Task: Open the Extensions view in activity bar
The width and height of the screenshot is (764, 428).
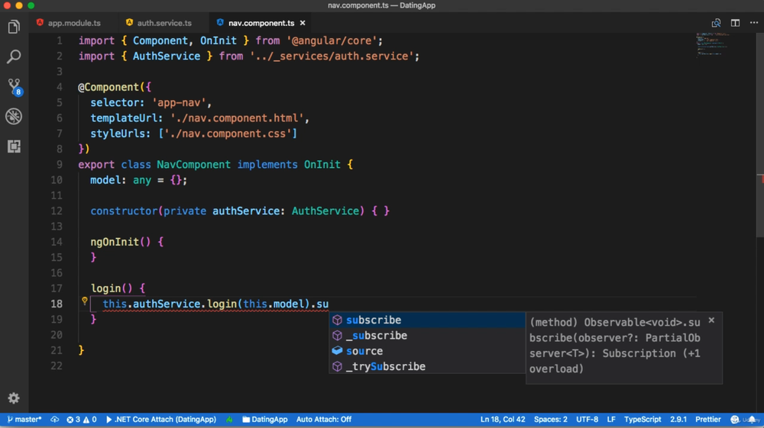Action: click(14, 146)
